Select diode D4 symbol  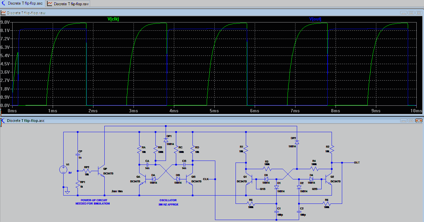311,179
